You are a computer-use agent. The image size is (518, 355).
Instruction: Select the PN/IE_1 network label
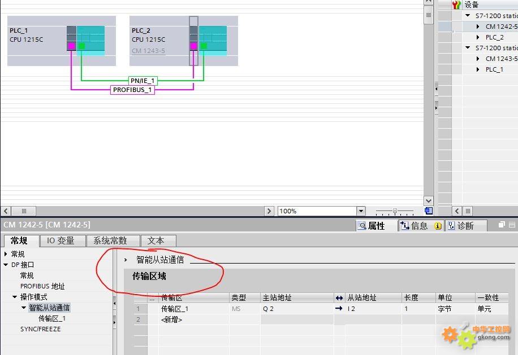(x=143, y=81)
